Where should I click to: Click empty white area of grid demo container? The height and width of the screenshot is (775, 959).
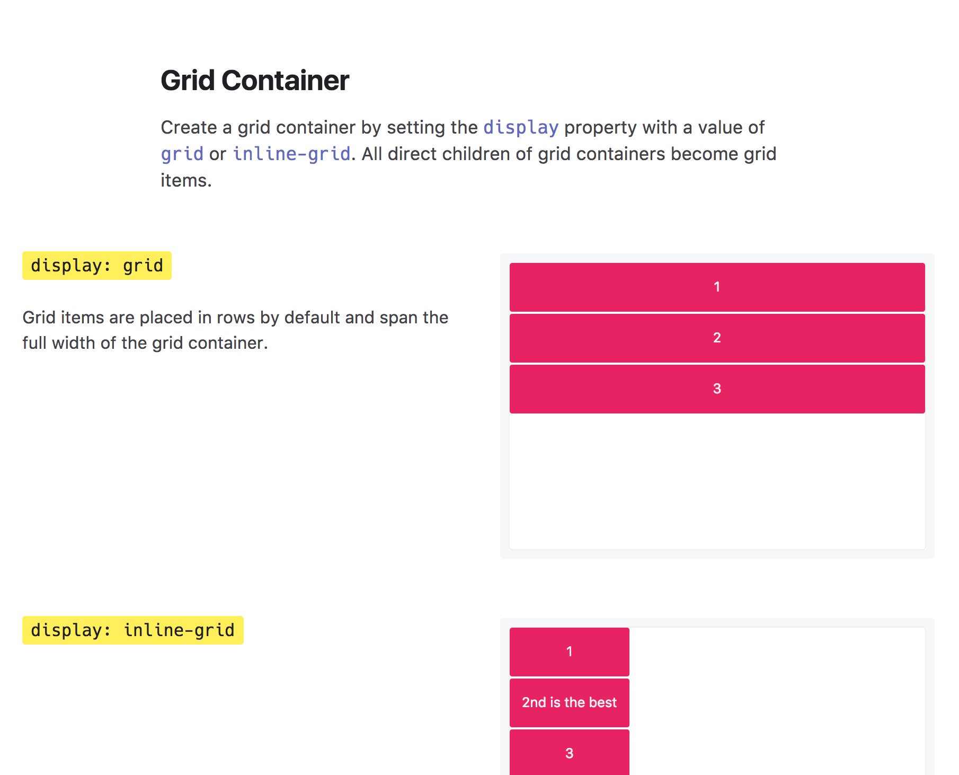(717, 481)
